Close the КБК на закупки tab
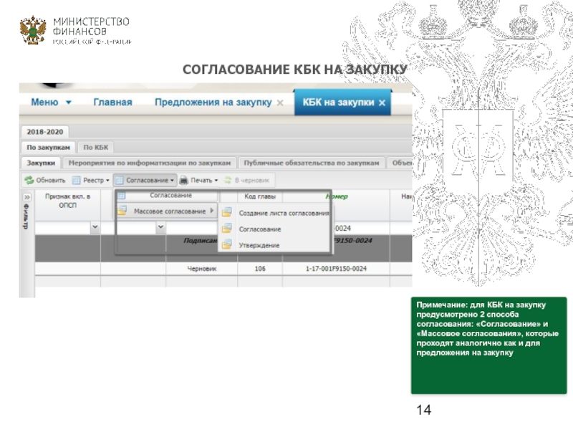573x430 pixels. point(382,102)
